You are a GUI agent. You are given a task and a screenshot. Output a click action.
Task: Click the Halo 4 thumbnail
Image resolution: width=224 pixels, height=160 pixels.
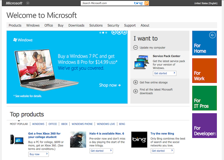coord(78,140)
